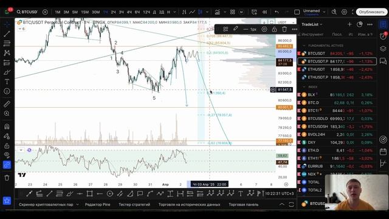This screenshot has width=389, height=219.
Task: Open drawing settings gear in the floating toolbar
Action: (x=264, y=29)
